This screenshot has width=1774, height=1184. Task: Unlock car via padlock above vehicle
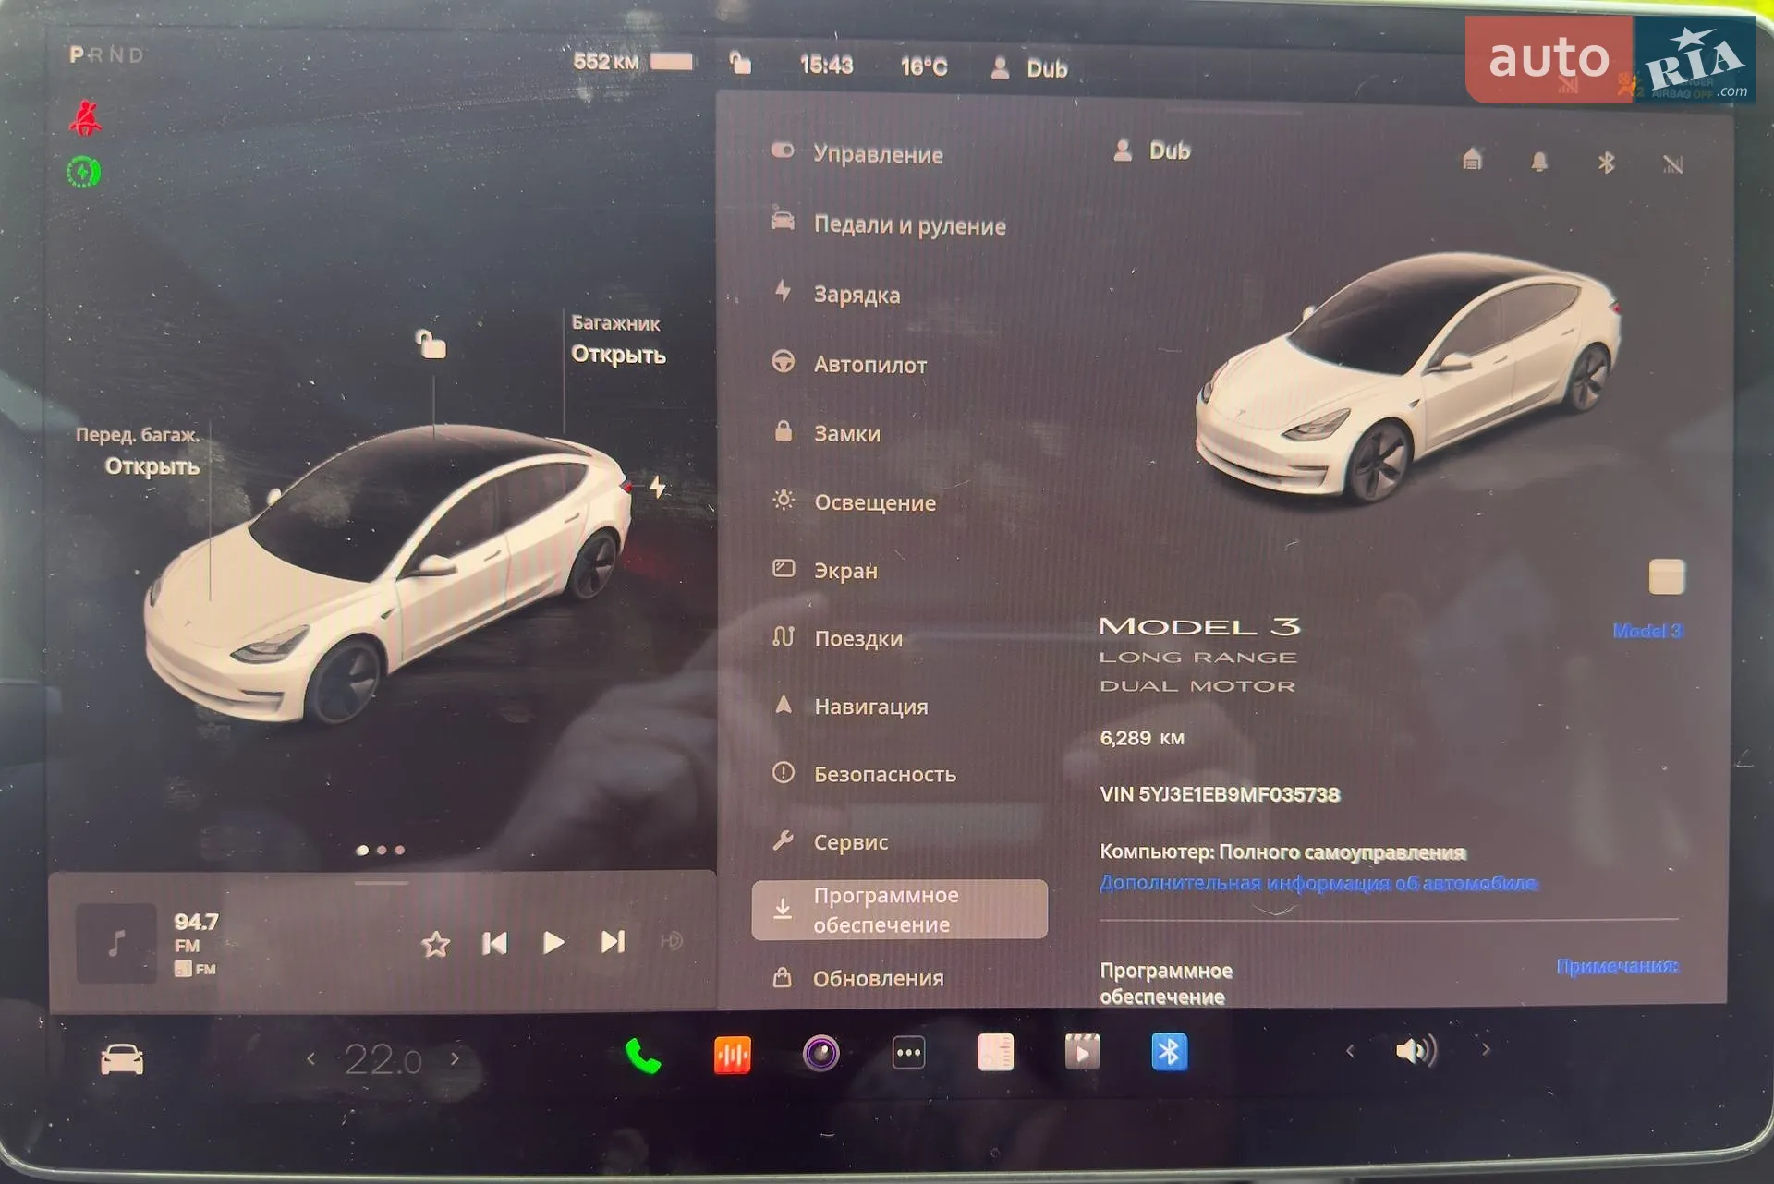tap(431, 344)
